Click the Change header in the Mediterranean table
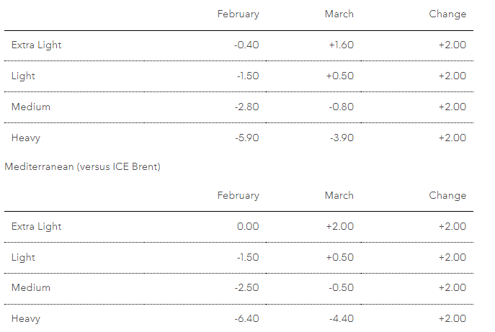 tap(447, 195)
